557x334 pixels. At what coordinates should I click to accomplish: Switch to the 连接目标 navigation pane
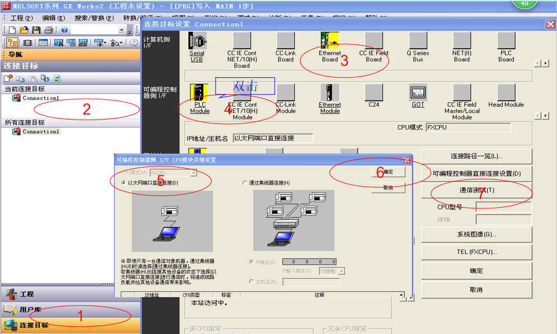(71, 325)
